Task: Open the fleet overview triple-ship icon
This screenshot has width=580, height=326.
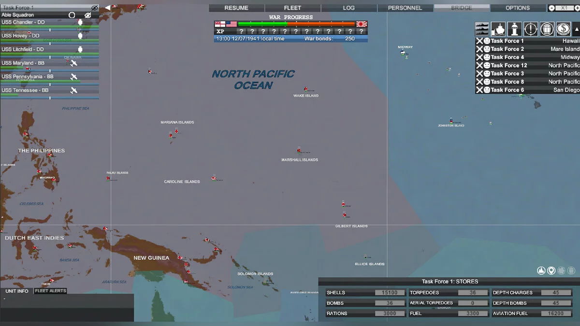Action: coord(481,29)
